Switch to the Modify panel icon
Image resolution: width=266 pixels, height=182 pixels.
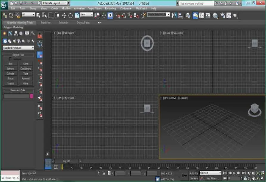click(x=10, y=33)
